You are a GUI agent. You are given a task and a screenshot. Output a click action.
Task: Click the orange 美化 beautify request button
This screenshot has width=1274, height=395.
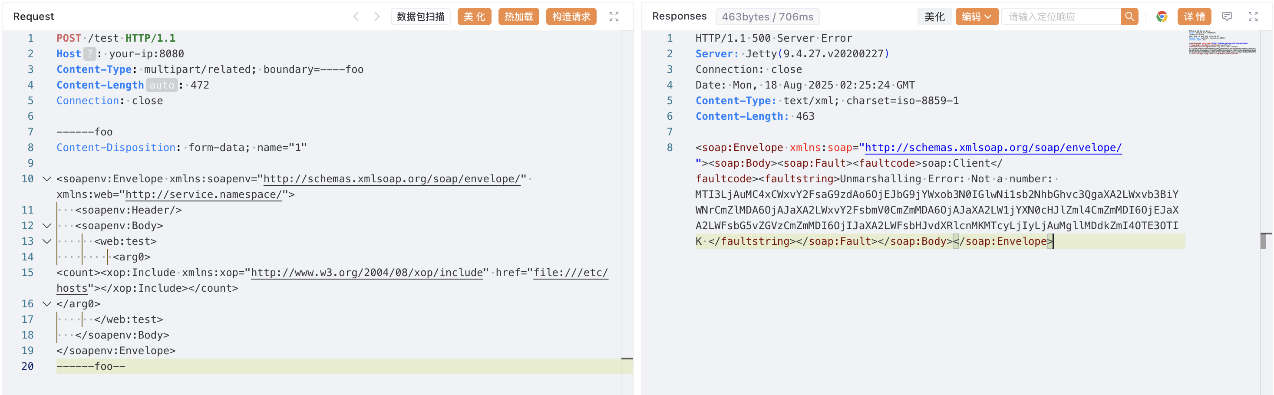pos(474,17)
